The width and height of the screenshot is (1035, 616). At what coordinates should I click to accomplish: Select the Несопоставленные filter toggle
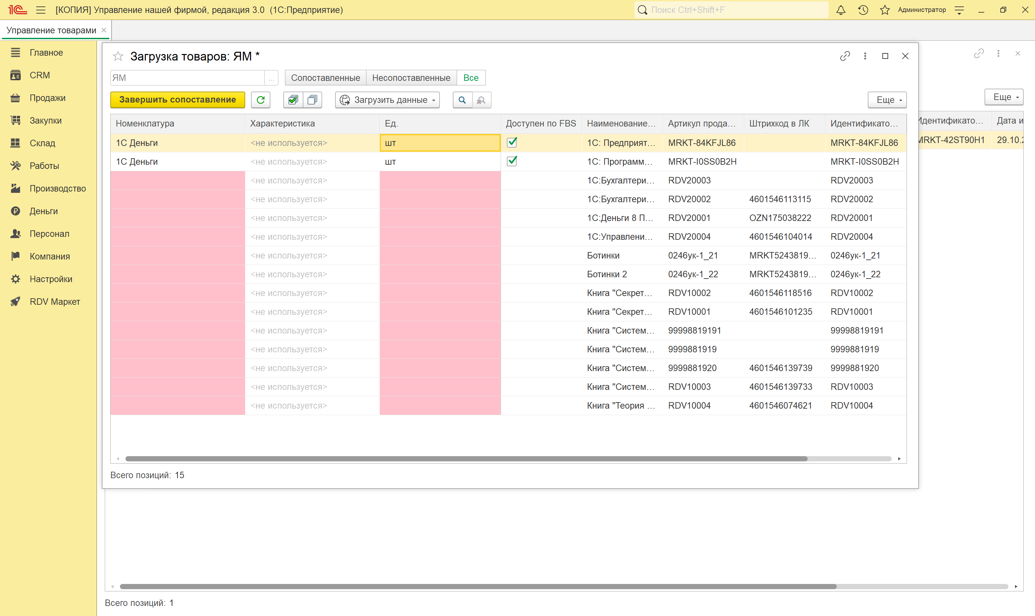(411, 78)
